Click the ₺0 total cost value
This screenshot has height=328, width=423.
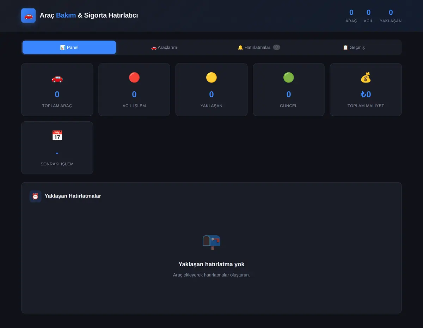366,94
